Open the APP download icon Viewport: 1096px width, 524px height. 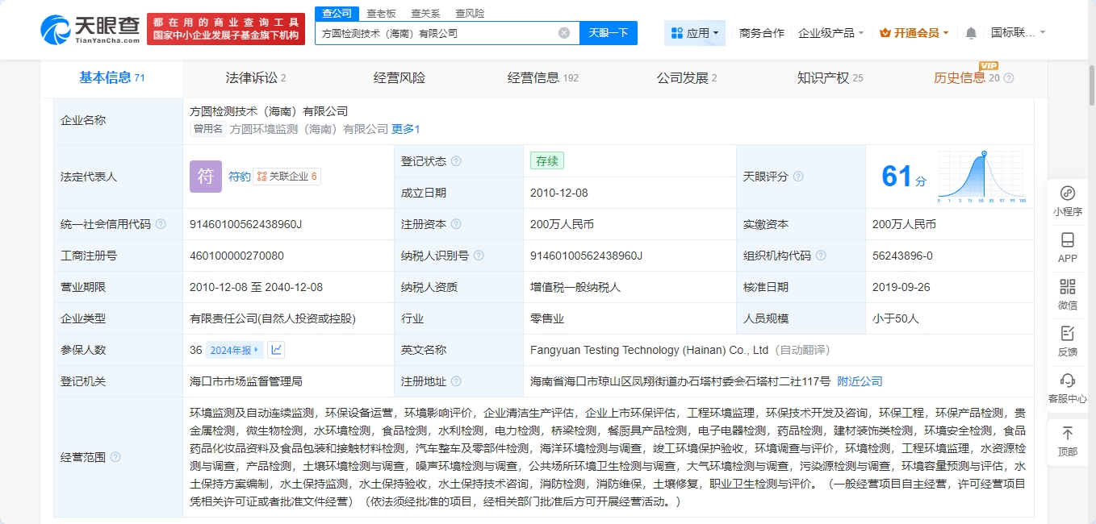pyautogui.click(x=1067, y=240)
